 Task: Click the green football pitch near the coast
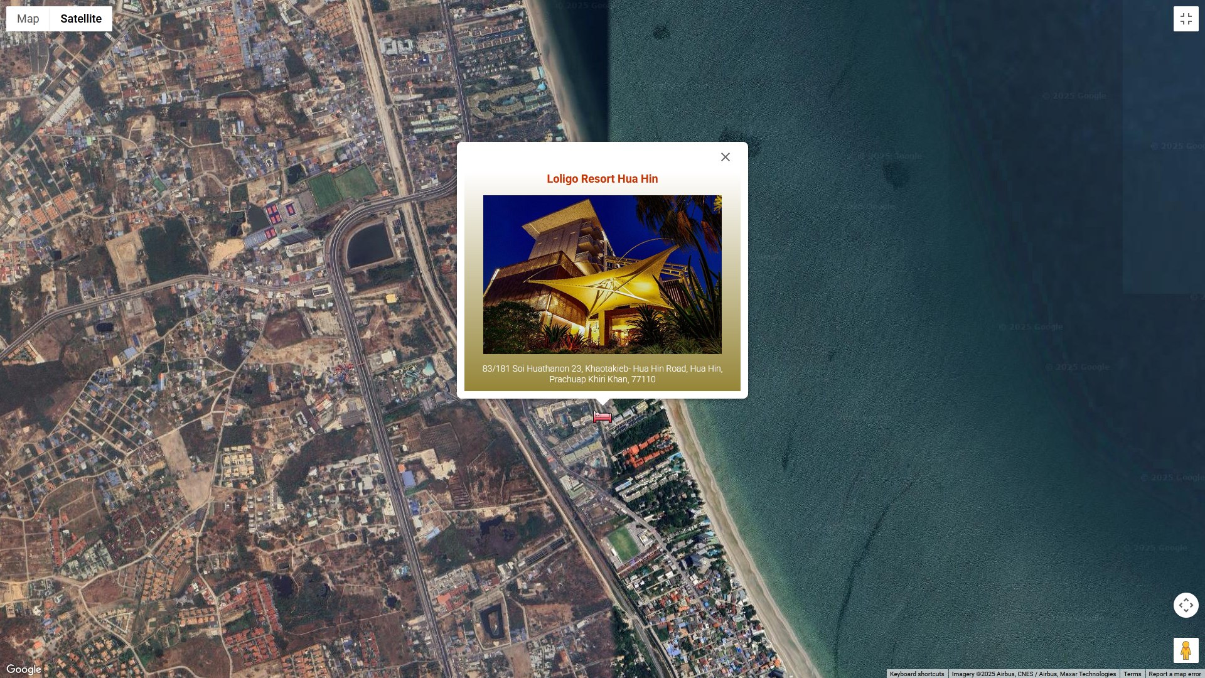click(x=624, y=544)
